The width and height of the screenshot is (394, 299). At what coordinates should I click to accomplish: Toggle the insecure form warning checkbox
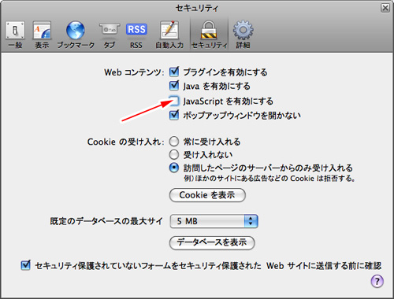pyautogui.click(x=25, y=265)
